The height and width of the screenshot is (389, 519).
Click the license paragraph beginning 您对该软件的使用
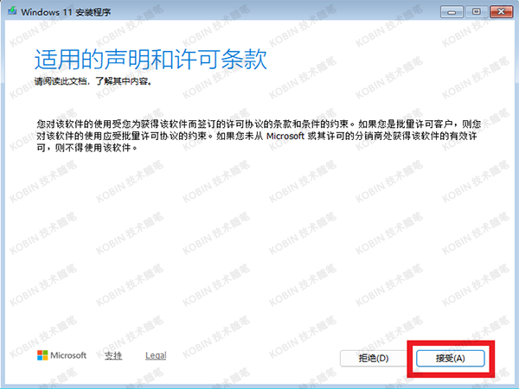coord(259,136)
